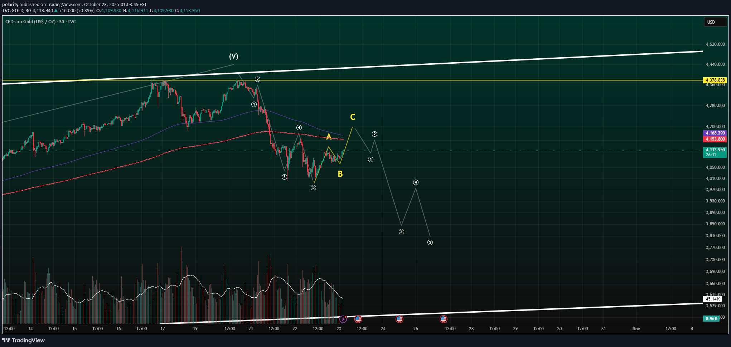731x347 pixels.
Task: Select the yellow C wave label
Action: point(353,117)
